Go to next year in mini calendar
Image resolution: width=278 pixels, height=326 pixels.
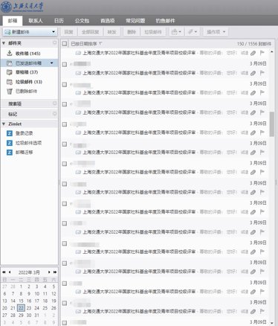tap(55, 272)
